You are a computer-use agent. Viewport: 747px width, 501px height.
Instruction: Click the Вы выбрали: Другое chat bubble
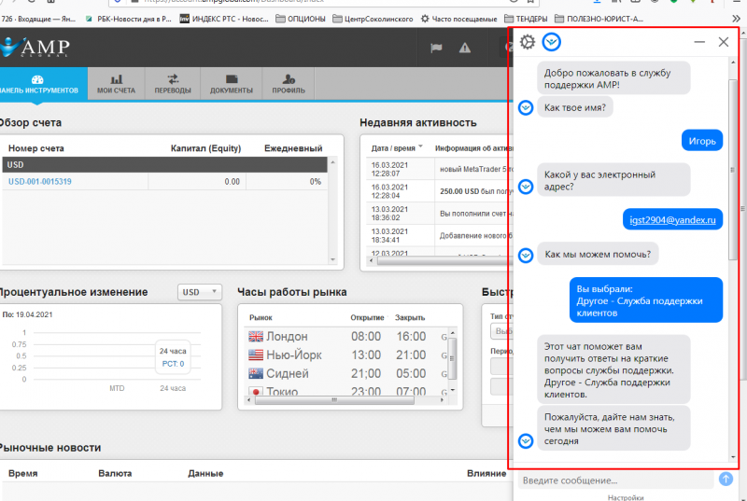646,300
